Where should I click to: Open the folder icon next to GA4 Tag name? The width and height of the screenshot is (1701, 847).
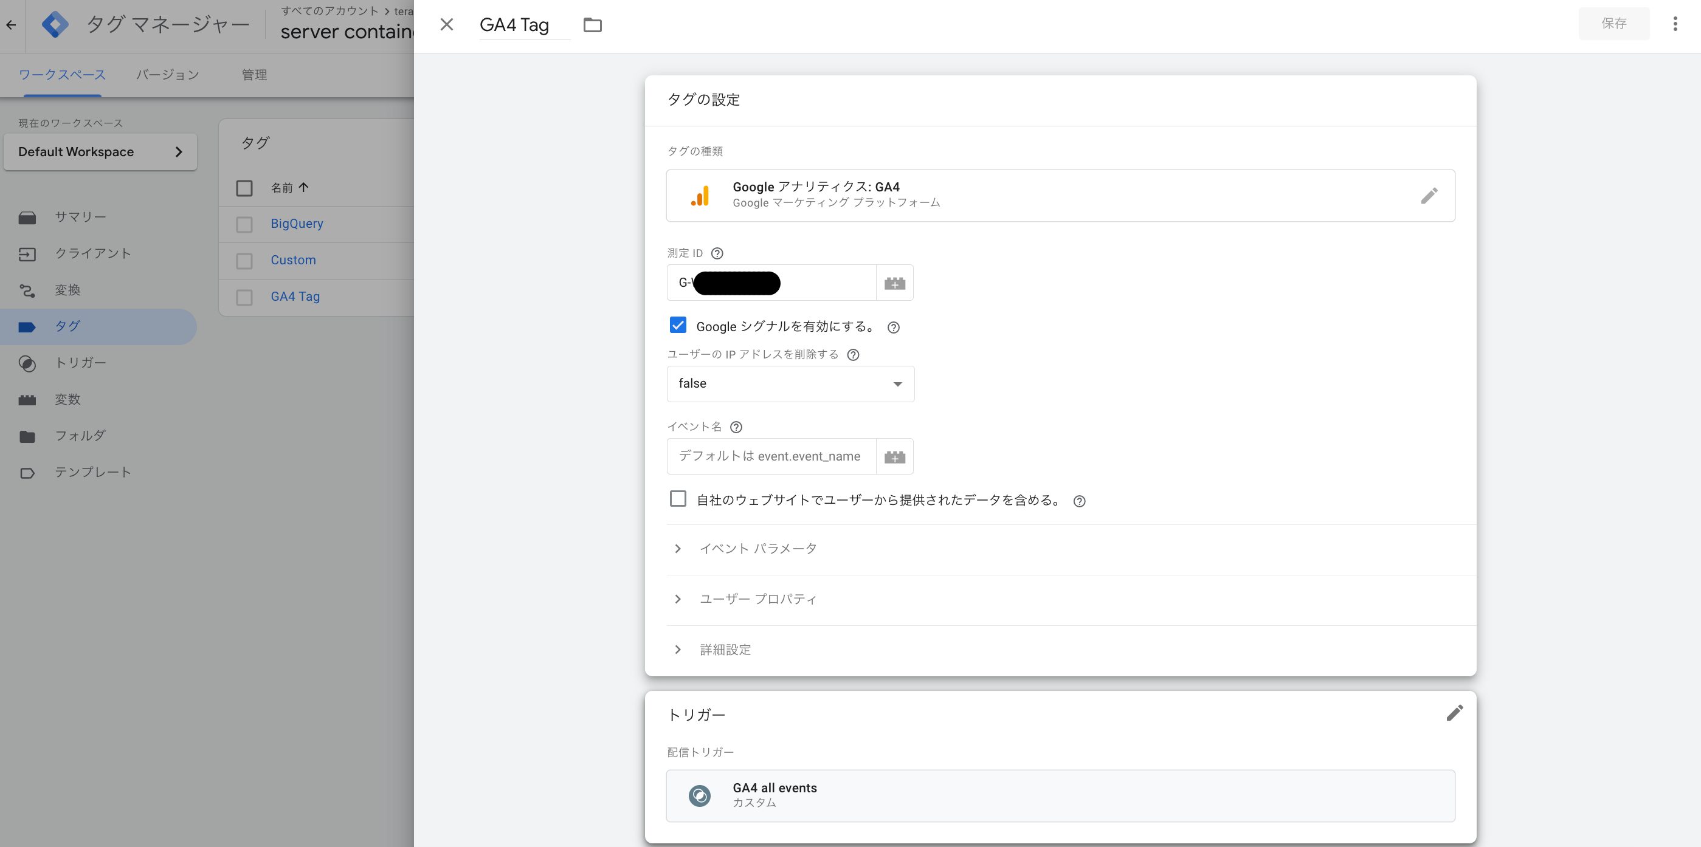click(x=592, y=24)
